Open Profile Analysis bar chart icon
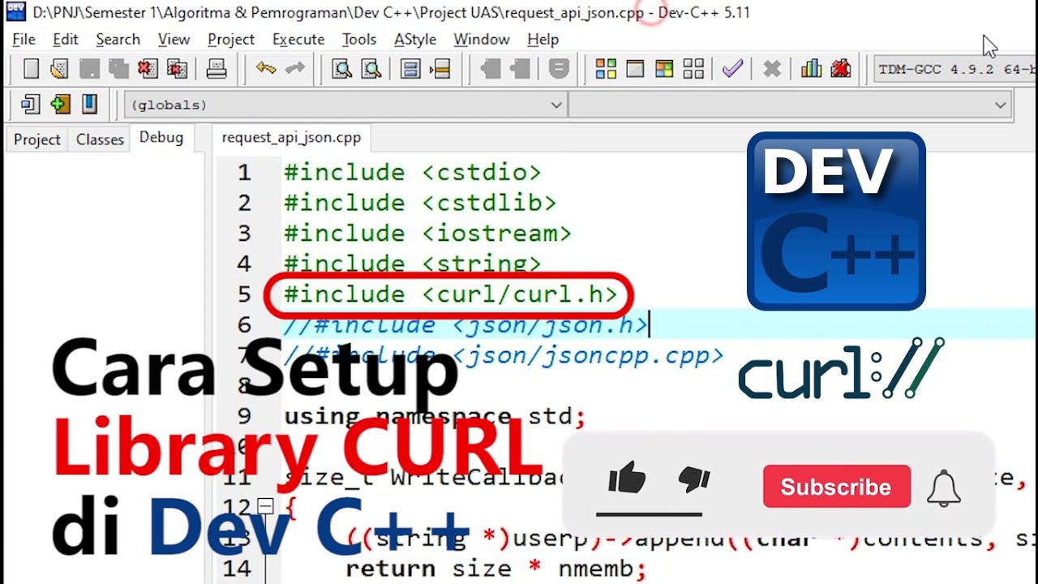This screenshot has height=584, width=1038. pos(811,69)
